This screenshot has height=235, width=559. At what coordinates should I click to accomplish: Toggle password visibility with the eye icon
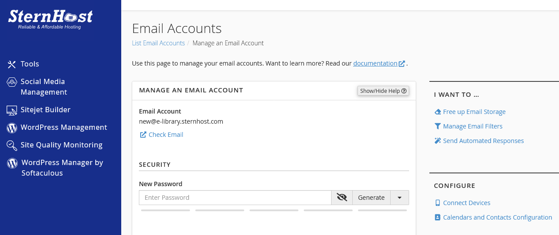coord(342,198)
